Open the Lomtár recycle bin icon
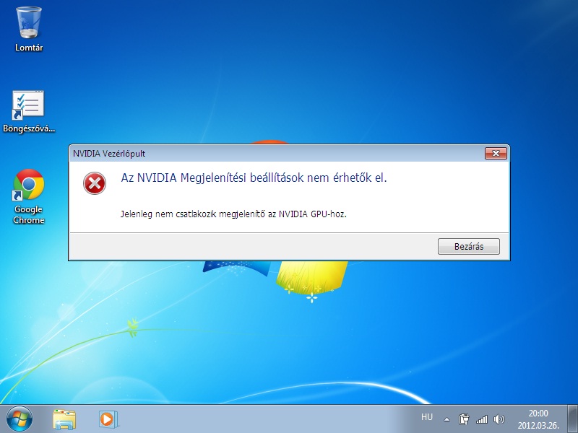The image size is (578, 433). (29, 29)
